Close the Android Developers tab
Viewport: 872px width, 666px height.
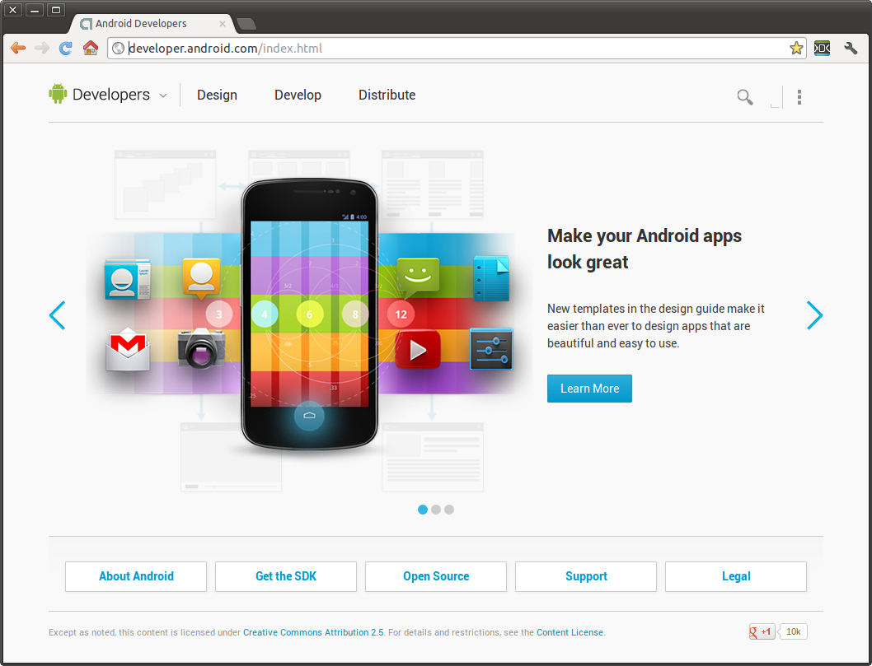coord(223,24)
